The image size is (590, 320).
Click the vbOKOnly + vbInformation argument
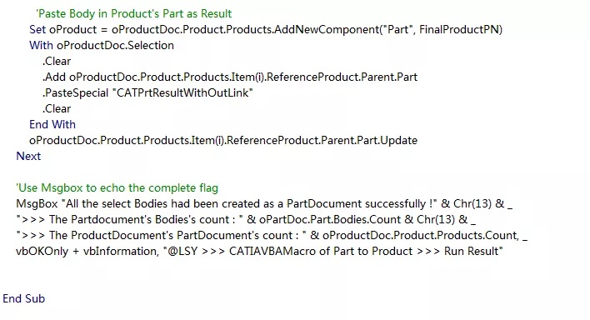86,251
